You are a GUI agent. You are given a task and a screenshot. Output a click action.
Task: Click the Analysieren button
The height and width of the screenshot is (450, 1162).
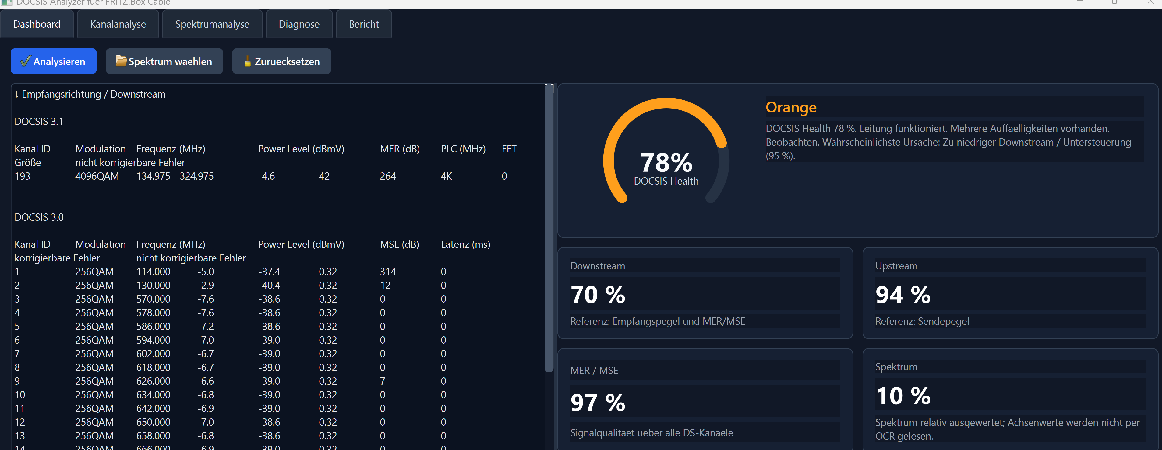[54, 61]
